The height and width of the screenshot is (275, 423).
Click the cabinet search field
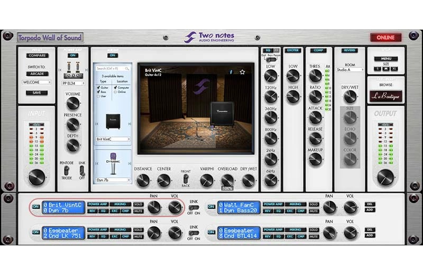click(109, 68)
